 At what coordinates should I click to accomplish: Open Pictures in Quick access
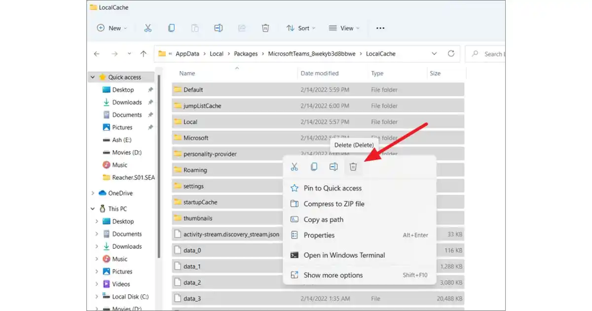[x=122, y=127]
